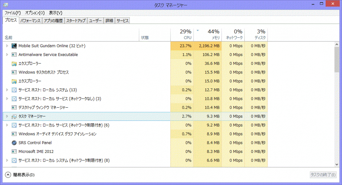Collapse to 簡易表示 using the round arrow
The width and height of the screenshot is (342, 185).
pyautogui.click(x=8, y=175)
